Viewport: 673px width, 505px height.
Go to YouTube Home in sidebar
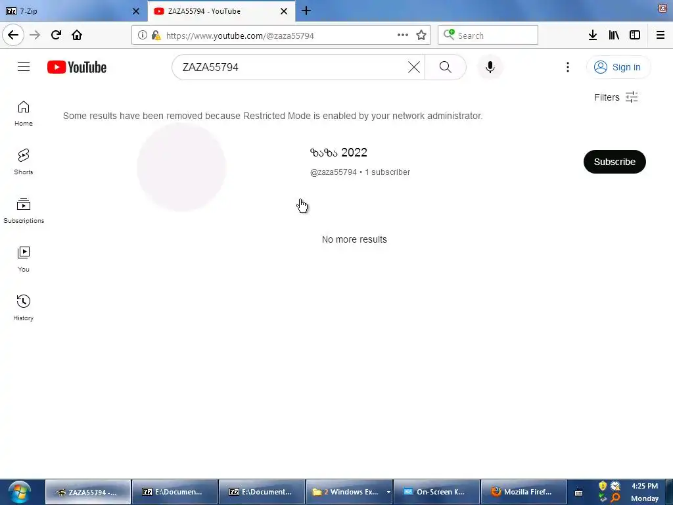pyautogui.click(x=24, y=114)
